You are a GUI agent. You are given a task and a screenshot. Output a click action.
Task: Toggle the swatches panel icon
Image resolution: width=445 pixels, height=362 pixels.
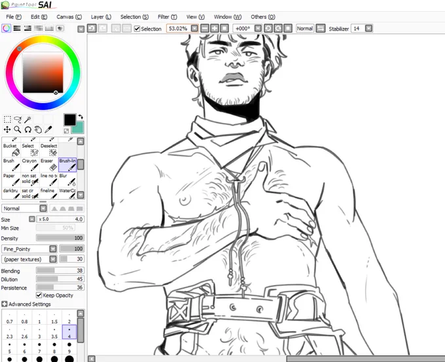49,28
